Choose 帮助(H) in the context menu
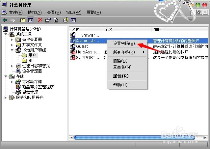 pos(127,85)
